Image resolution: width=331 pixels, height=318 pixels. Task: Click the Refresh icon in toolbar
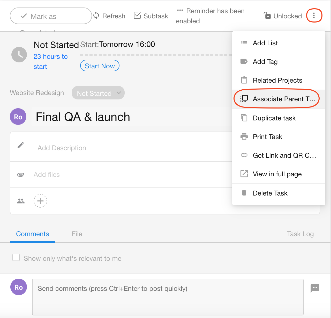[96, 16]
